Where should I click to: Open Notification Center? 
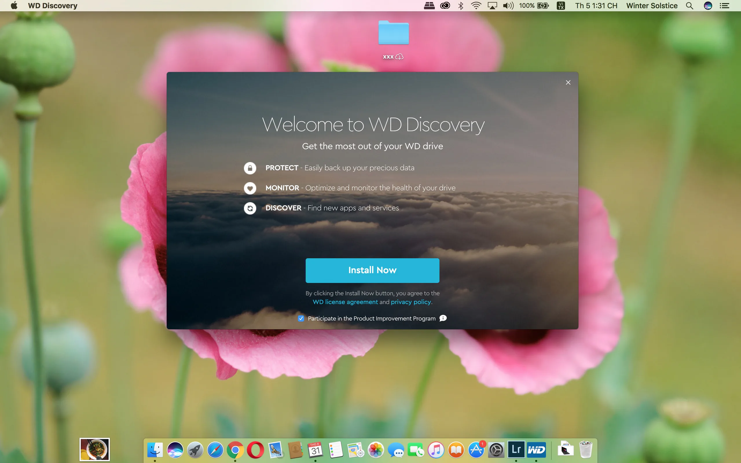click(724, 5)
